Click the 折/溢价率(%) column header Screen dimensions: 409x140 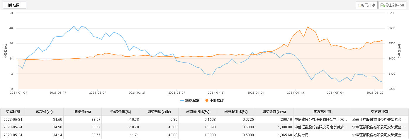[x=121, y=112]
